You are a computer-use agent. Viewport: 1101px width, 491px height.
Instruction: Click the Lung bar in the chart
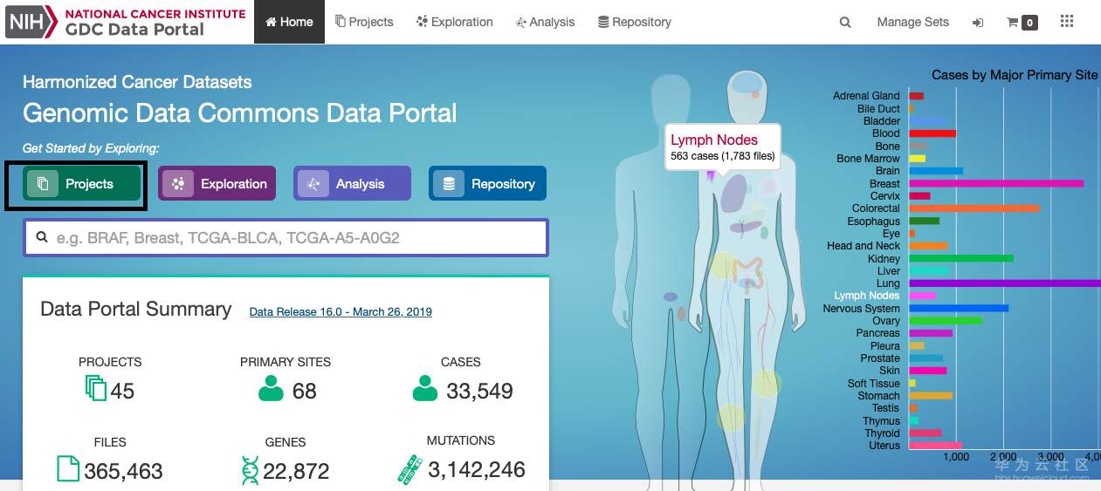tap(1005, 283)
